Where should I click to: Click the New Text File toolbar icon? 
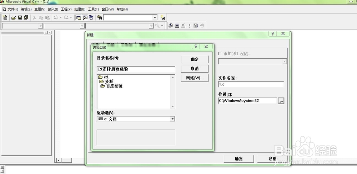5,17
